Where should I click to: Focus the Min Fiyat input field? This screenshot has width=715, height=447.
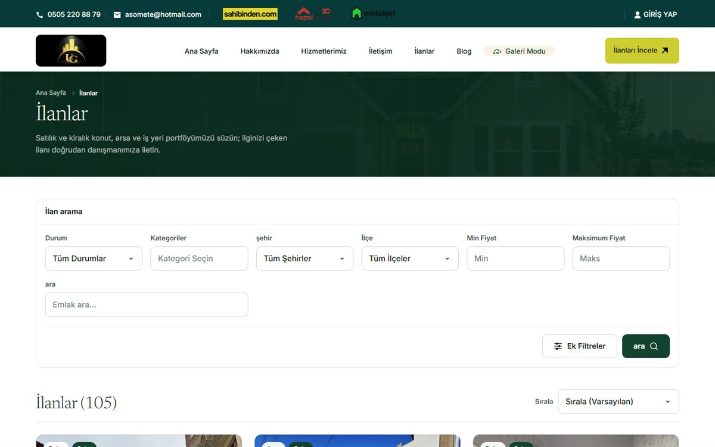[515, 259]
